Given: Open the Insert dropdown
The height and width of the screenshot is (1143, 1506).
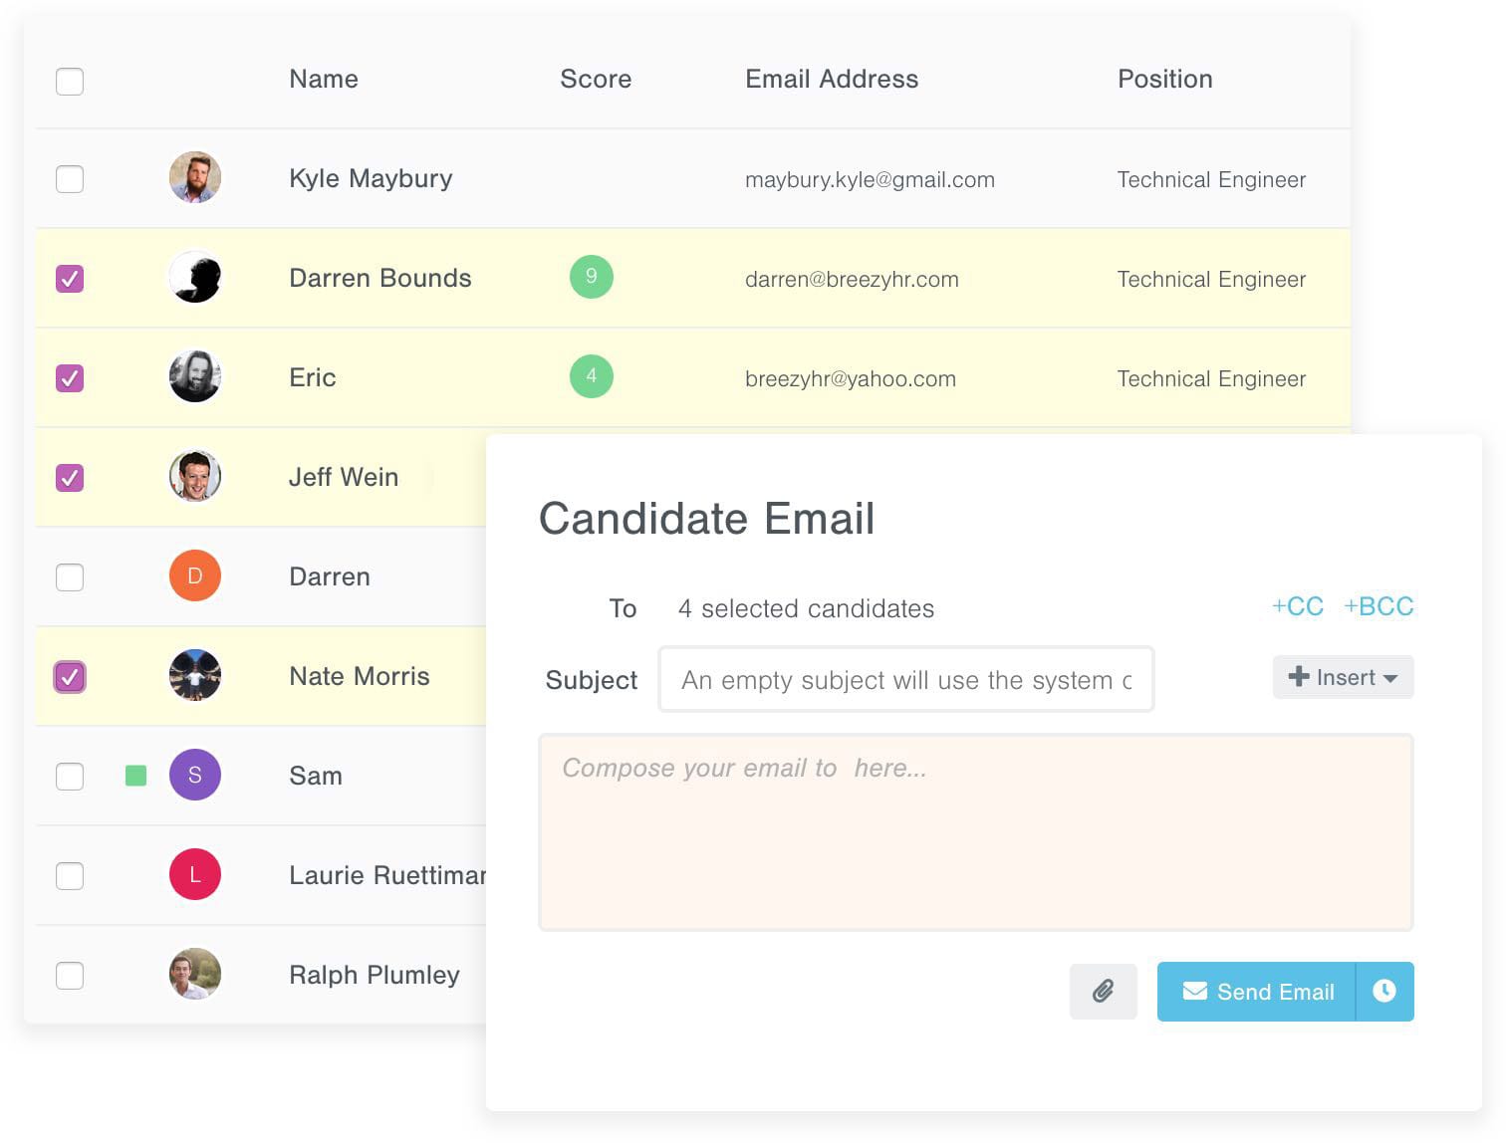Looking at the screenshot, I should pos(1343,678).
